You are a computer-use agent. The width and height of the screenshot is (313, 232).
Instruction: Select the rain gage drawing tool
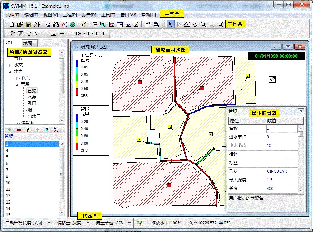tap(12, 34)
